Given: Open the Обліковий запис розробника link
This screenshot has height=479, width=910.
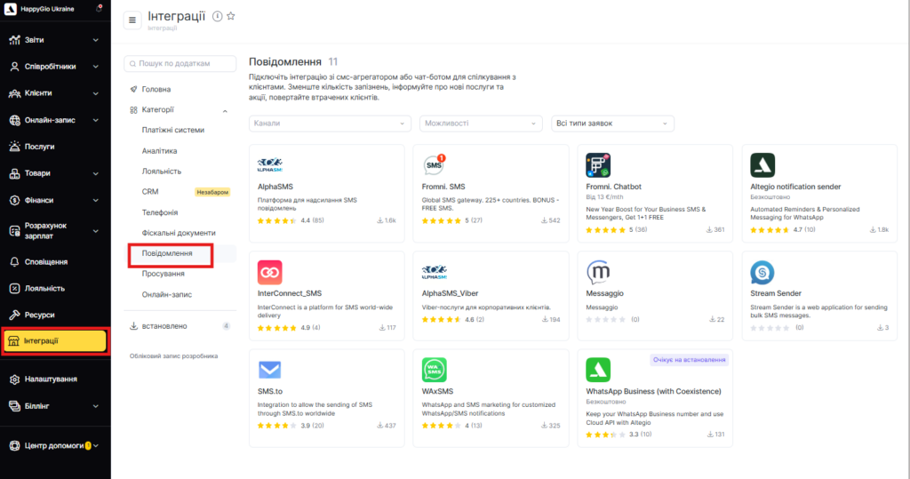Looking at the screenshot, I should pos(173,355).
